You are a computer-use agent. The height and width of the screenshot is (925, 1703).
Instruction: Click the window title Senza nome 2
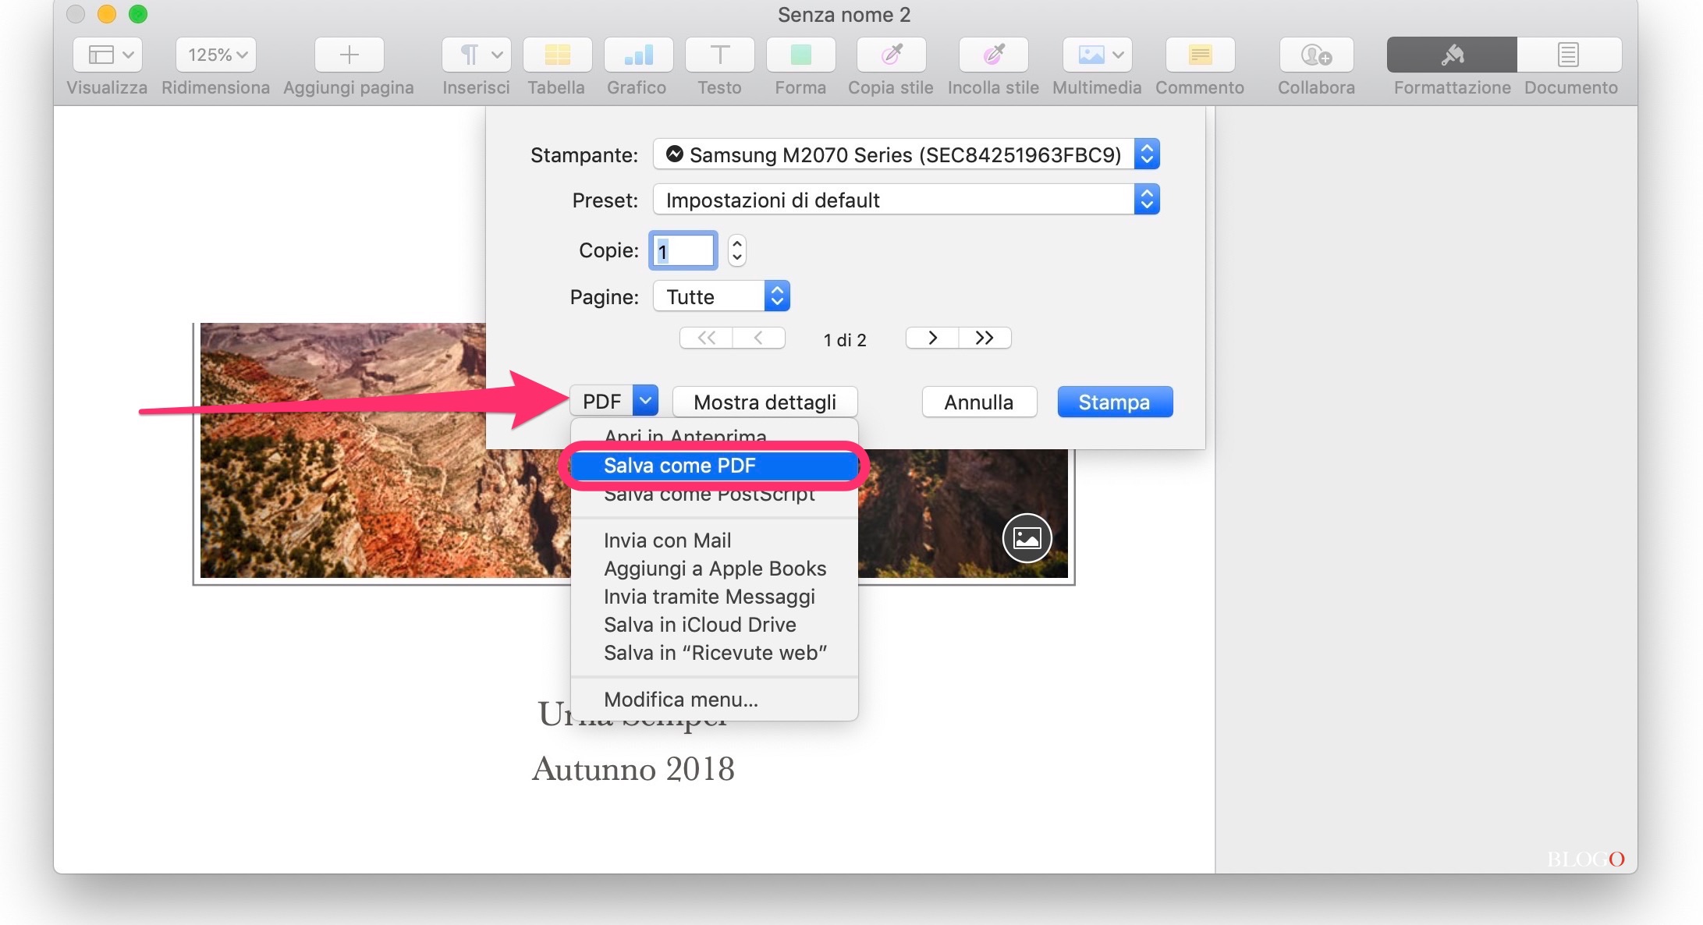point(844,15)
